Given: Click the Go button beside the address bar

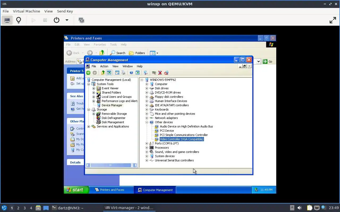Looking at the screenshot, I should tap(268, 61).
